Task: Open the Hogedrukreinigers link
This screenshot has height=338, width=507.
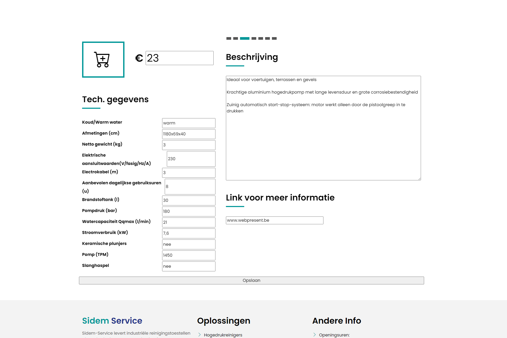Action: tap(223, 335)
